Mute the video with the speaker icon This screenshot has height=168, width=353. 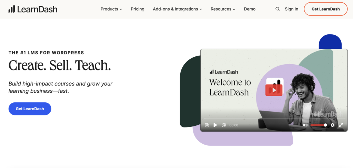[x=305, y=125]
